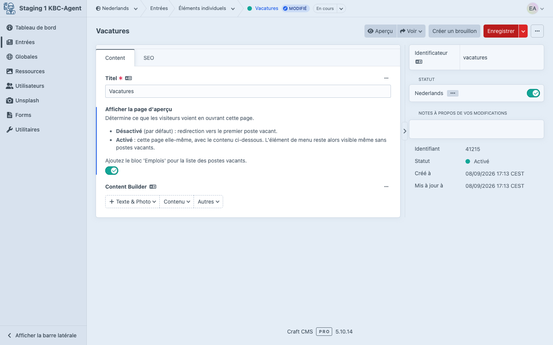553x345 pixels.
Task: Expand Éléments individuels breadcrumb chevron
Action: click(233, 9)
